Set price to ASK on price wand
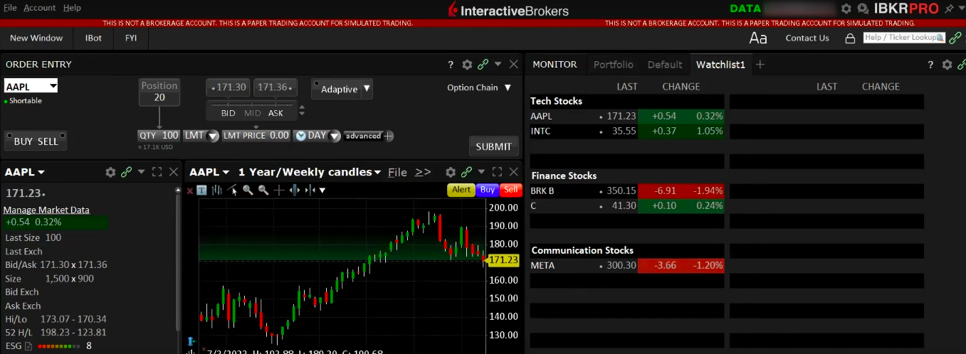Screen dimensions: 966x354 tap(275, 113)
